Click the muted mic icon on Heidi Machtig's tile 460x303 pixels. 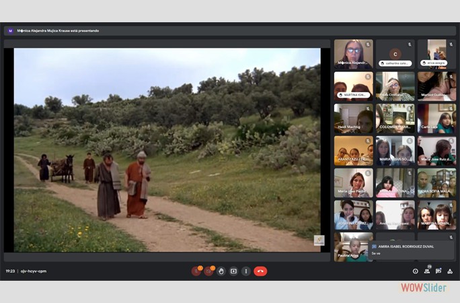click(x=368, y=108)
